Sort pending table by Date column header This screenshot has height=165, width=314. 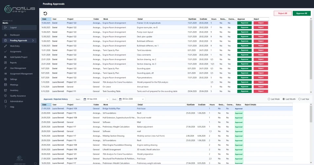tap(46, 19)
